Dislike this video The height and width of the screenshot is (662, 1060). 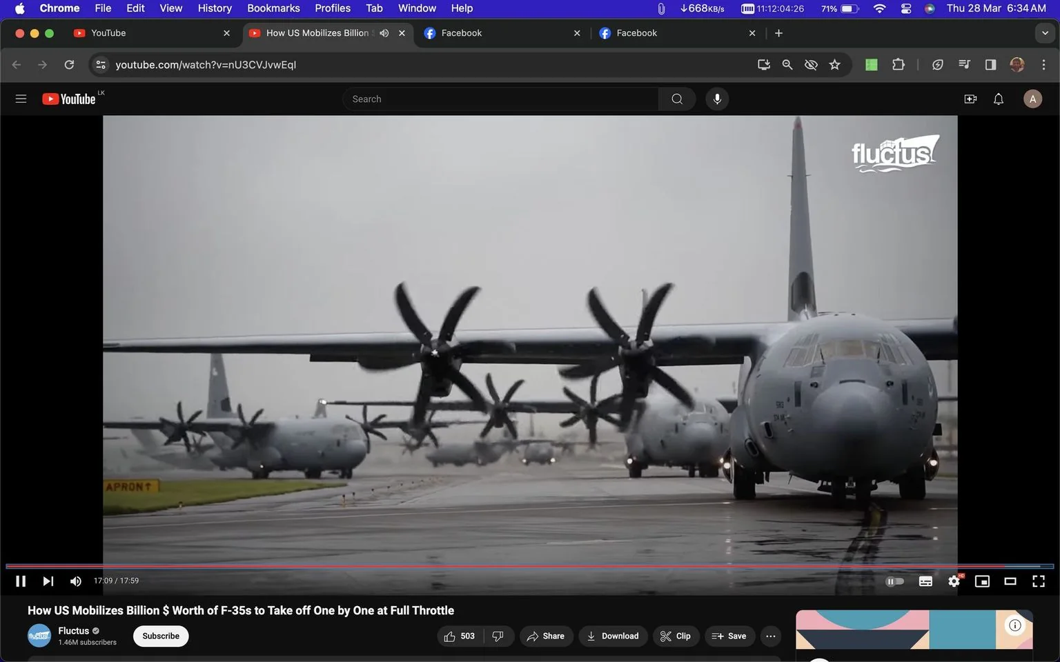click(498, 636)
